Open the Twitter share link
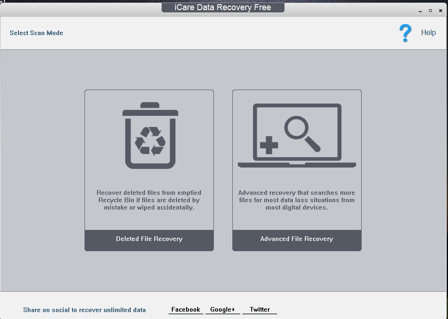This screenshot has height=319, width=448. tap(260, 309)
